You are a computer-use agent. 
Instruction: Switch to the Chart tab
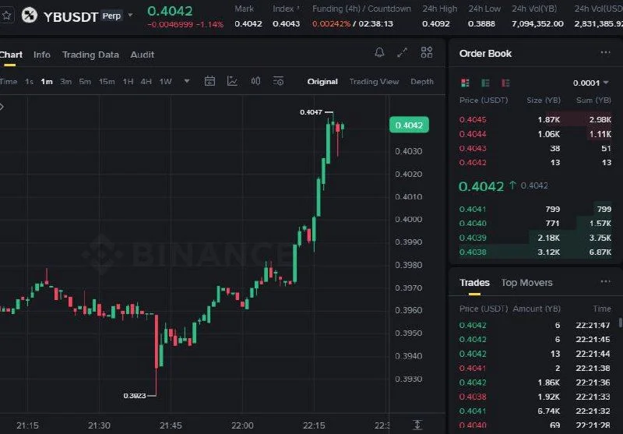(x=11, y=55)
